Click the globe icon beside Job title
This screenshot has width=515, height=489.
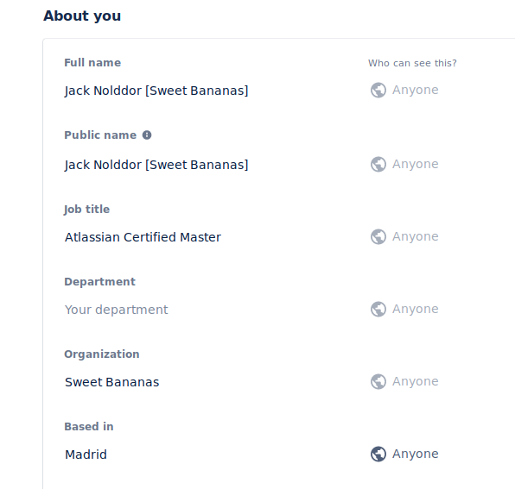click(x=378, y=236)
